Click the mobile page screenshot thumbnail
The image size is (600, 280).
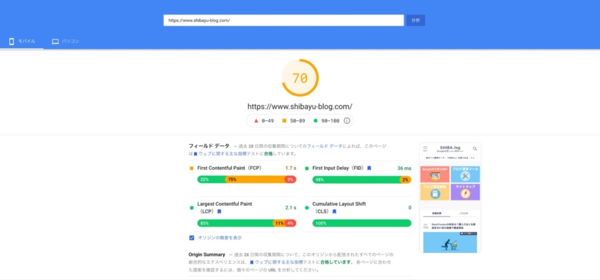pyautogui.click(x=450, y=198)
